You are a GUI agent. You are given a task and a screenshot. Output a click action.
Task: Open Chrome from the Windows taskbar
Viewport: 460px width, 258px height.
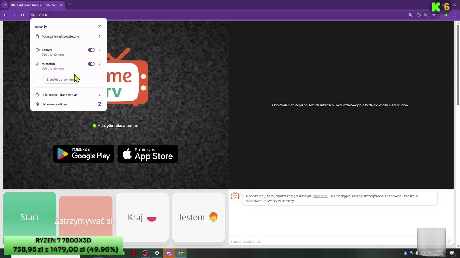coord(181,253)
